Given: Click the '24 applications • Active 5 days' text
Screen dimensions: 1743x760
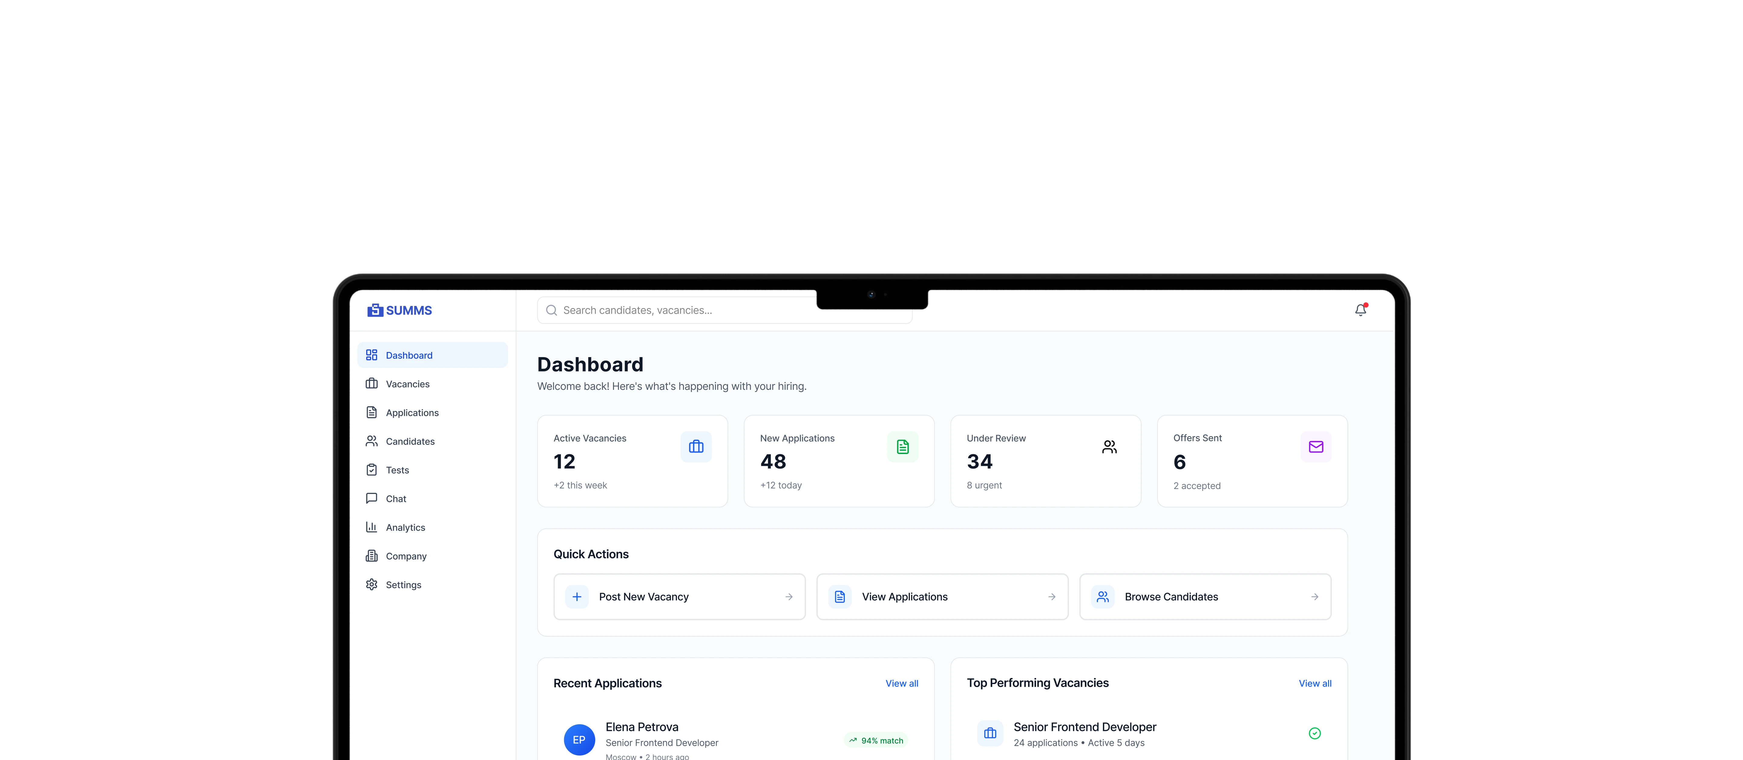Looking at the screenshot, I should coord(1078,743).
